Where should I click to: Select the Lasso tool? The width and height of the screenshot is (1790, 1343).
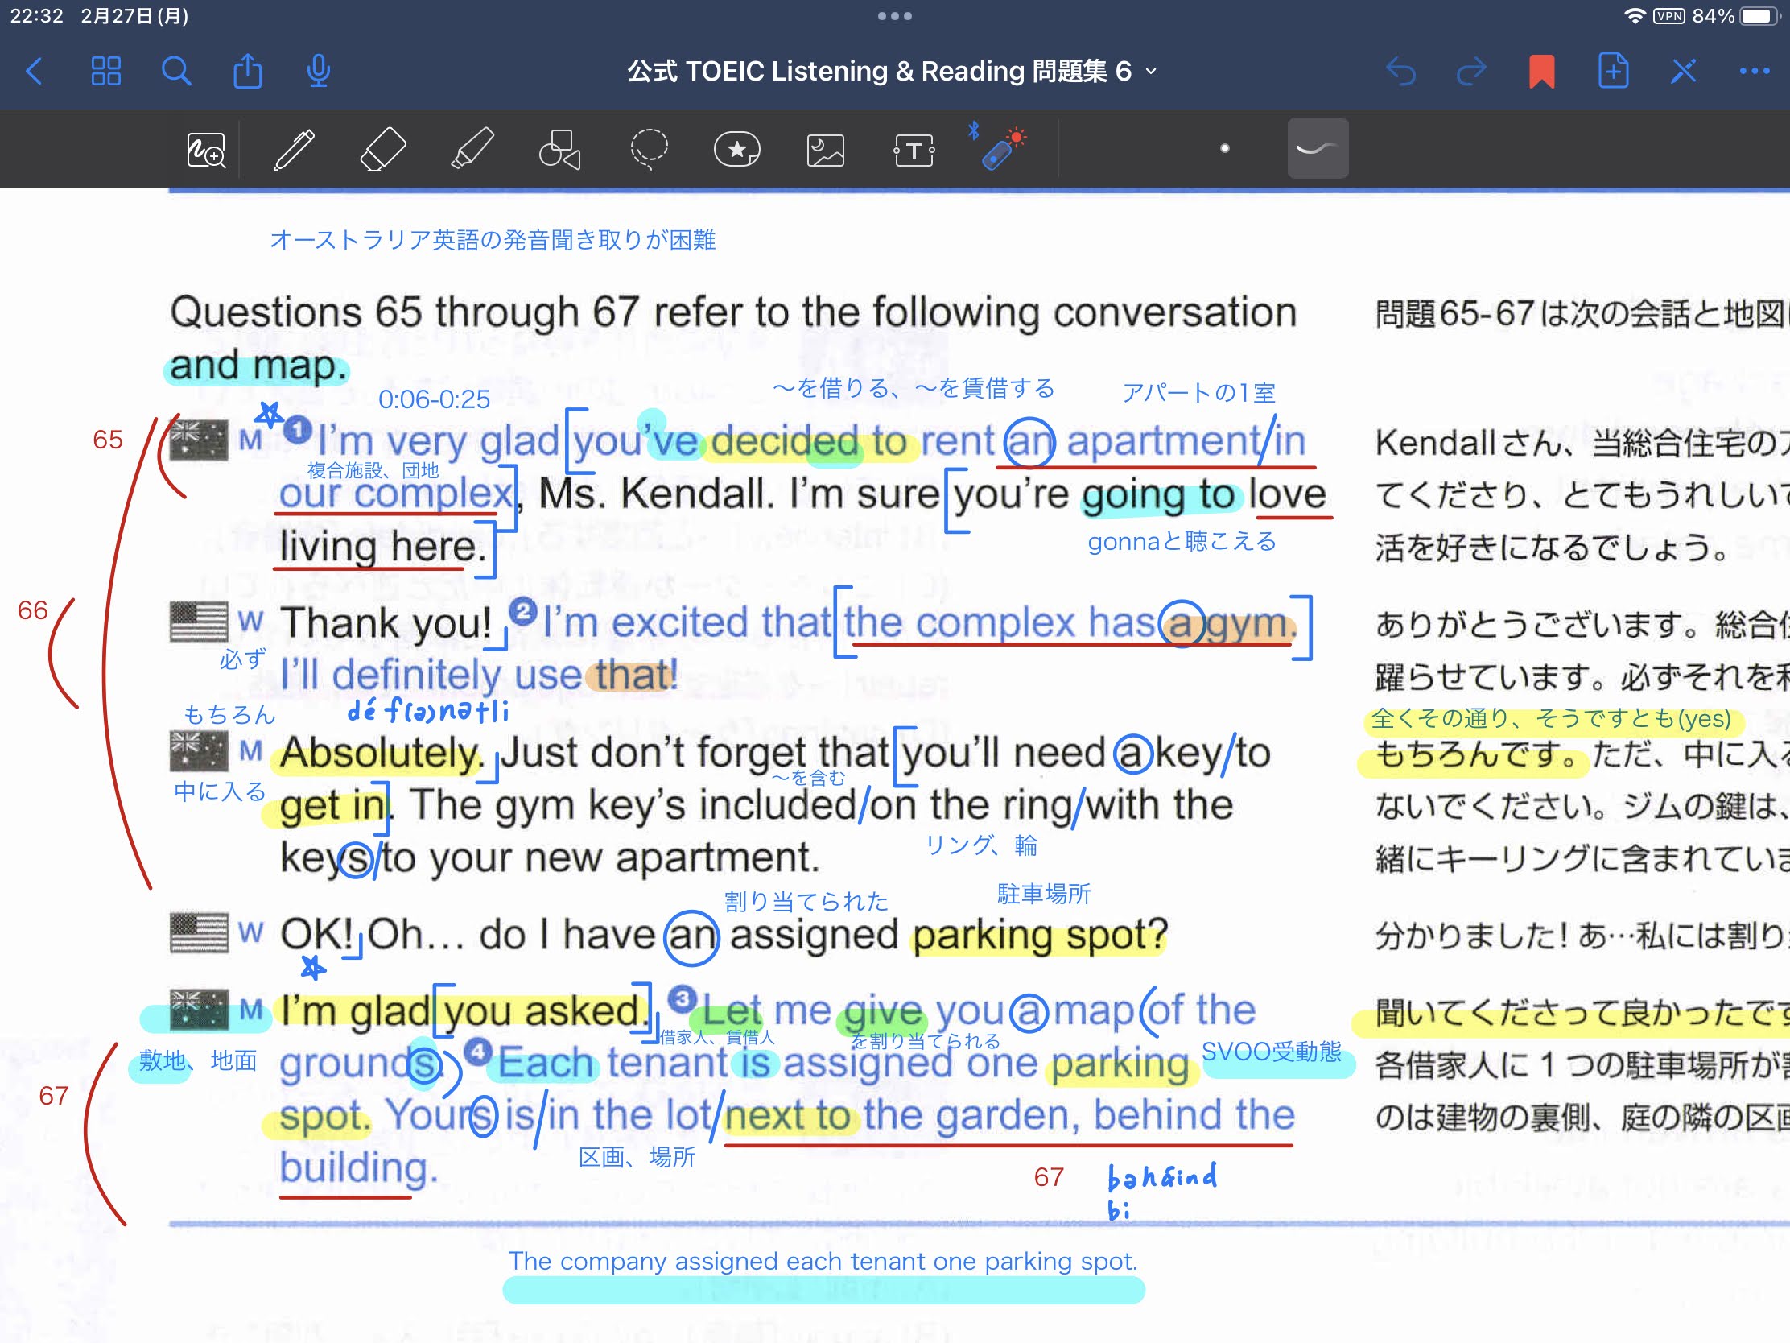649,150
